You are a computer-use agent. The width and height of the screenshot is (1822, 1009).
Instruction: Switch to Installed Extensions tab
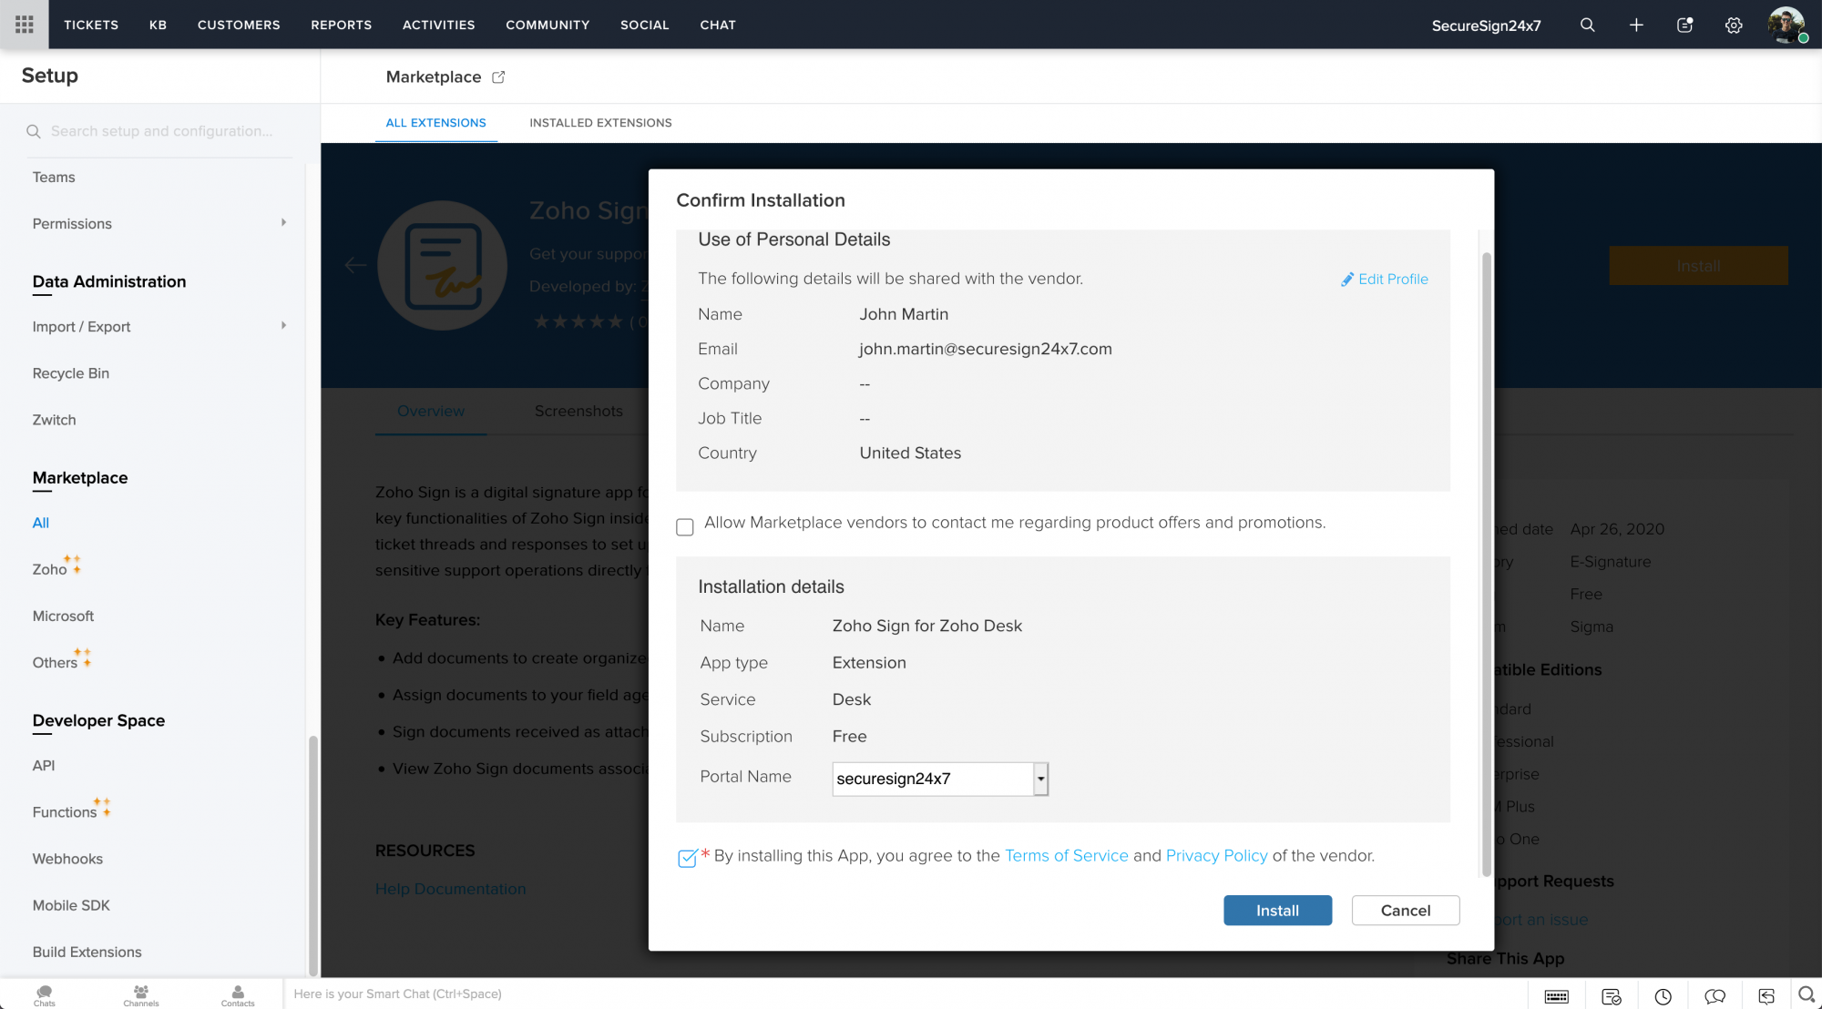(600, 123)
